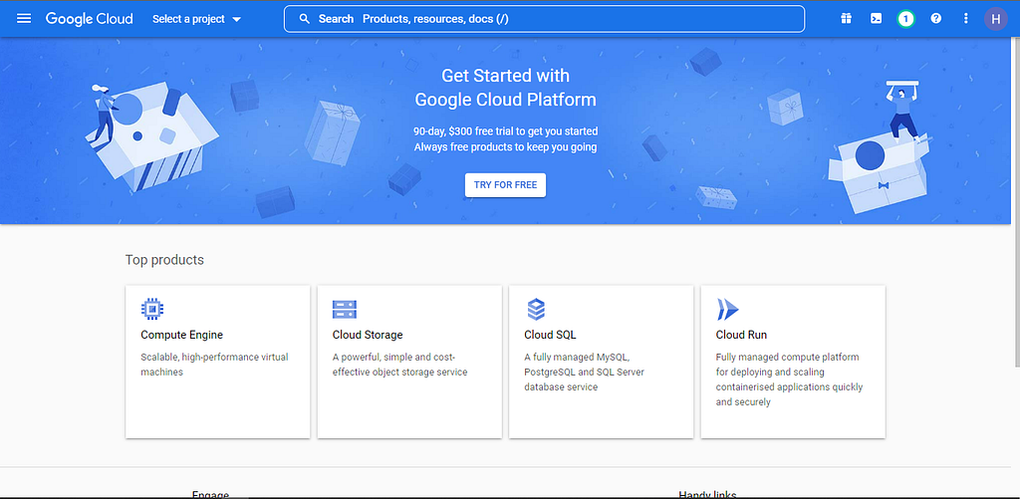Open the H account avatar
1020x499 pixels.
(995, 19)
